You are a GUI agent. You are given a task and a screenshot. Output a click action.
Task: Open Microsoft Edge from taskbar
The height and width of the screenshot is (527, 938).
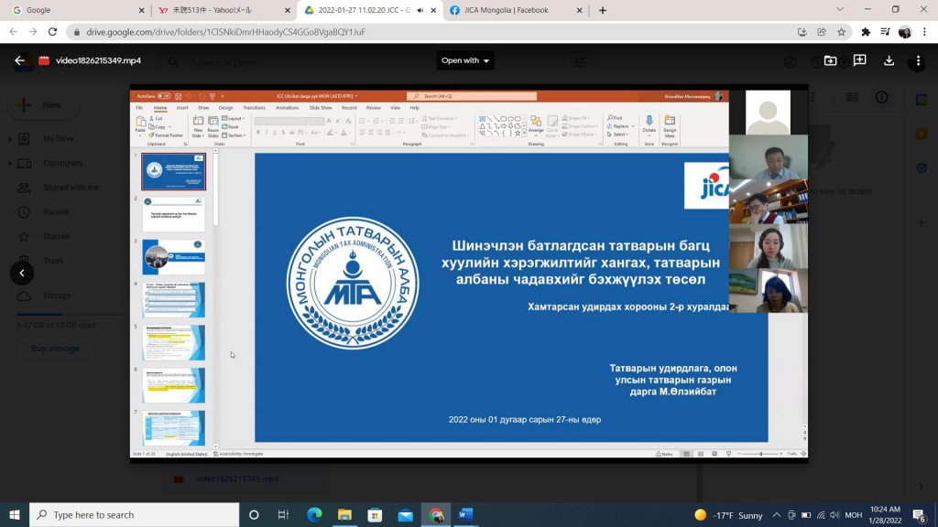point(314,515)
